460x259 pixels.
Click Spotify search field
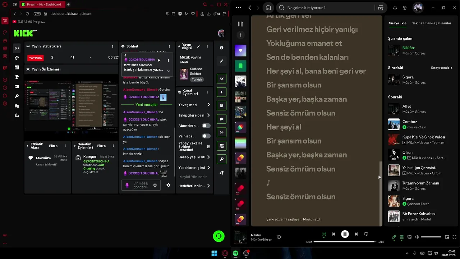[x=326, y=8]
